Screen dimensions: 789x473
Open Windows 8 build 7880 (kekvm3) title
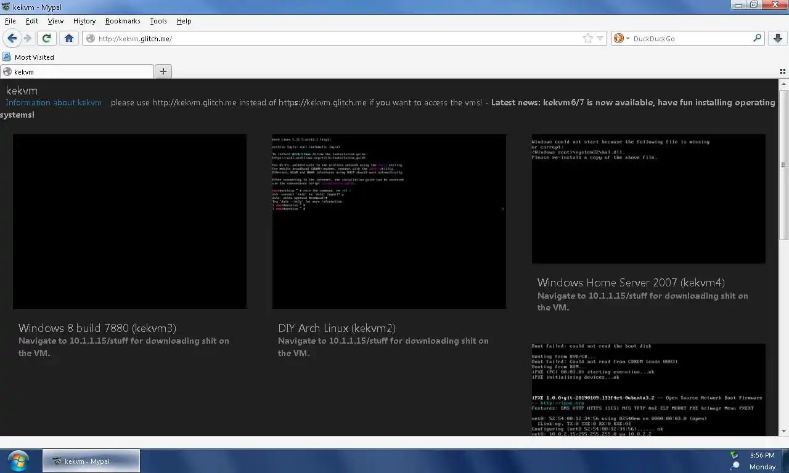coord(97,328)
